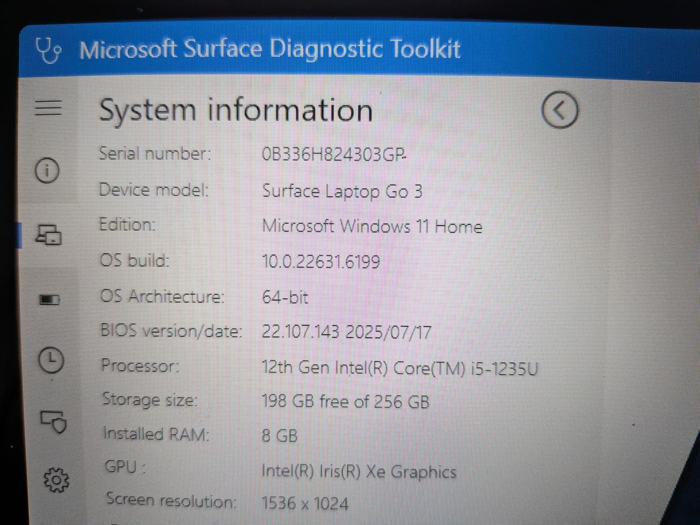Click the System information heading
The width and height of the screenshot is (700, 525).
pos(236,110)
